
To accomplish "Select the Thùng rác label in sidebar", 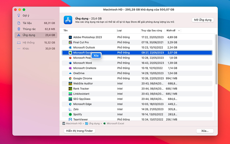I will click(x=29, y=29).
